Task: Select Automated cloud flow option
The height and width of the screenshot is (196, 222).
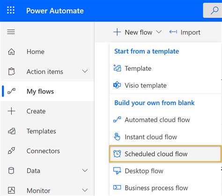Action: tap(165, 120)
